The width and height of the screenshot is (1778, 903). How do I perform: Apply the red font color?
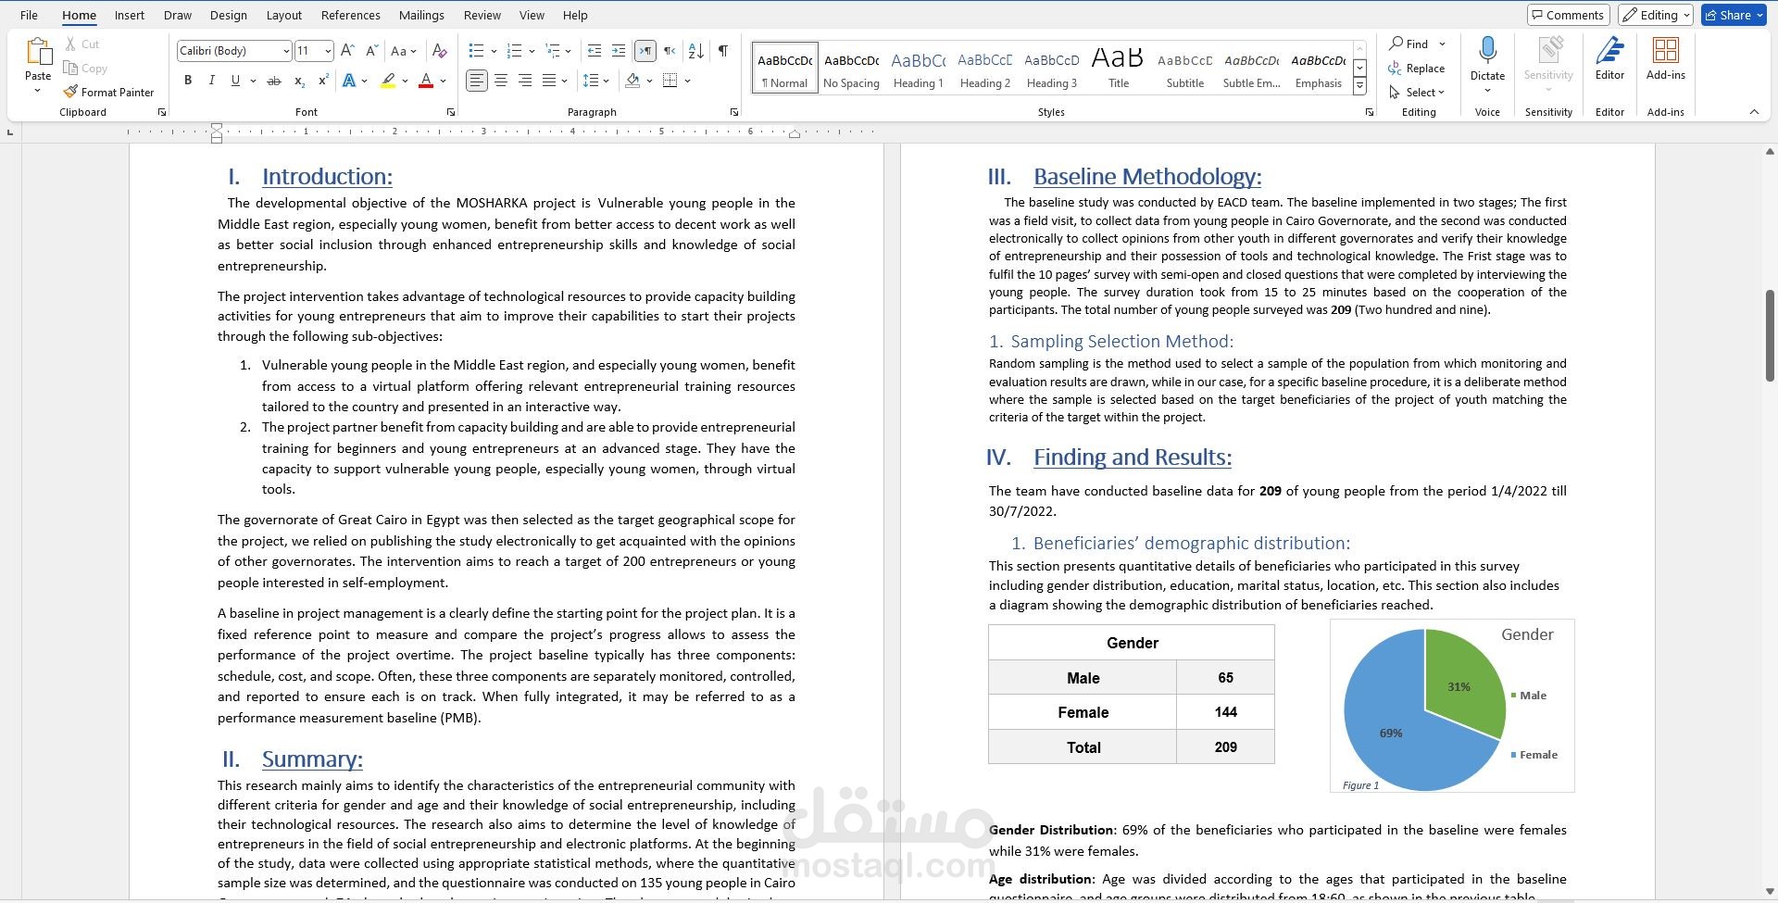point(426,81)
